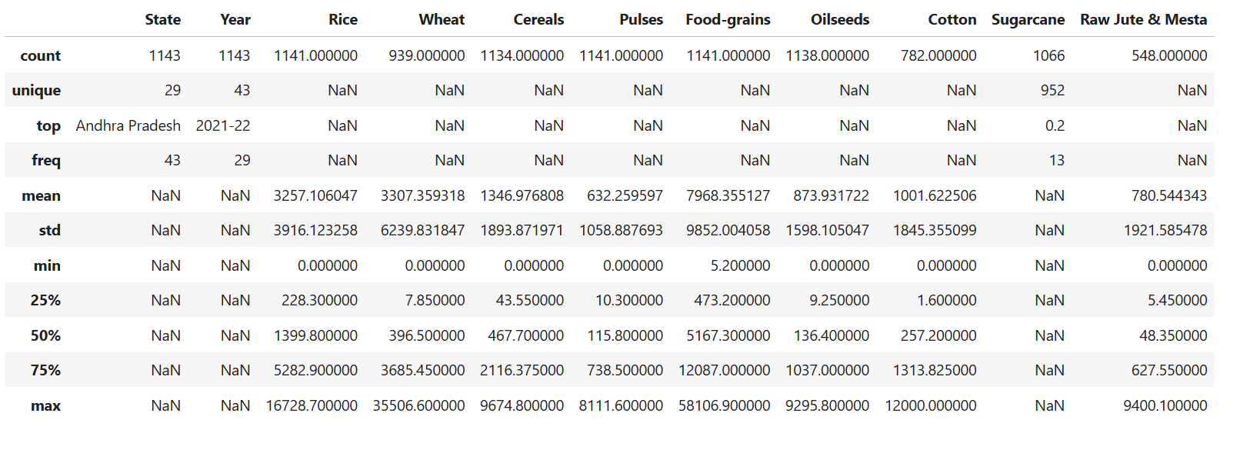The height and width of the screenshot is (450, 1250).
Task: Click the Raw Jute & Mesta header
Action: pos(1143,20)
